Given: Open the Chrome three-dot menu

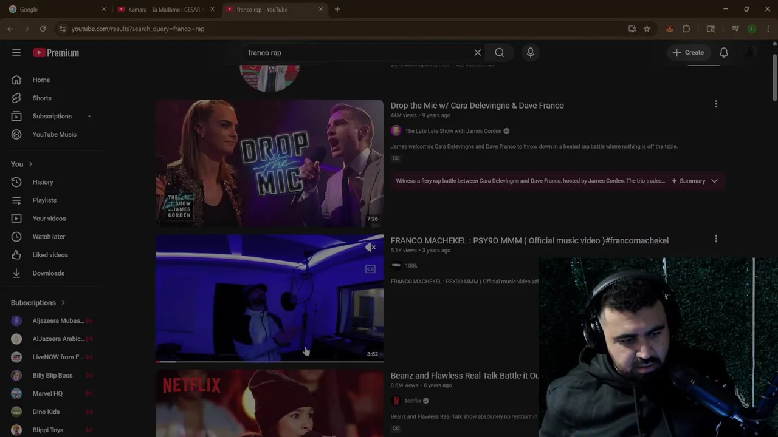Looking at the screenshot, I should (768, 29).
